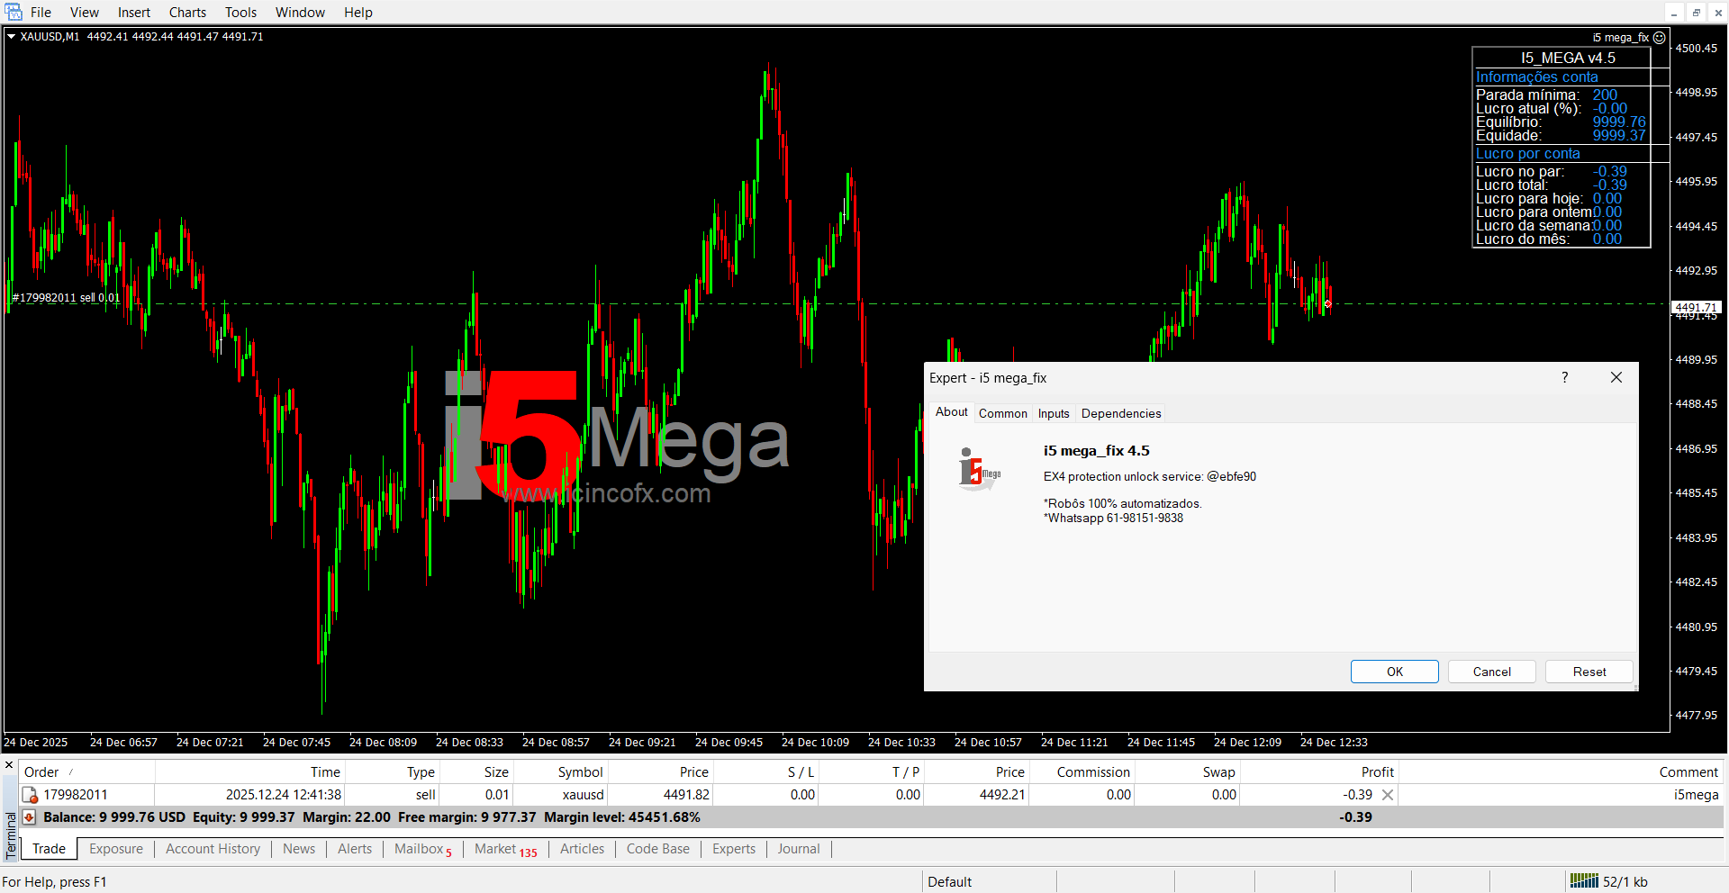Open the Dependencies tab in Expert dialog
The width and height of the screenshot is (1729, 893).
click(x=1121, y=413)
